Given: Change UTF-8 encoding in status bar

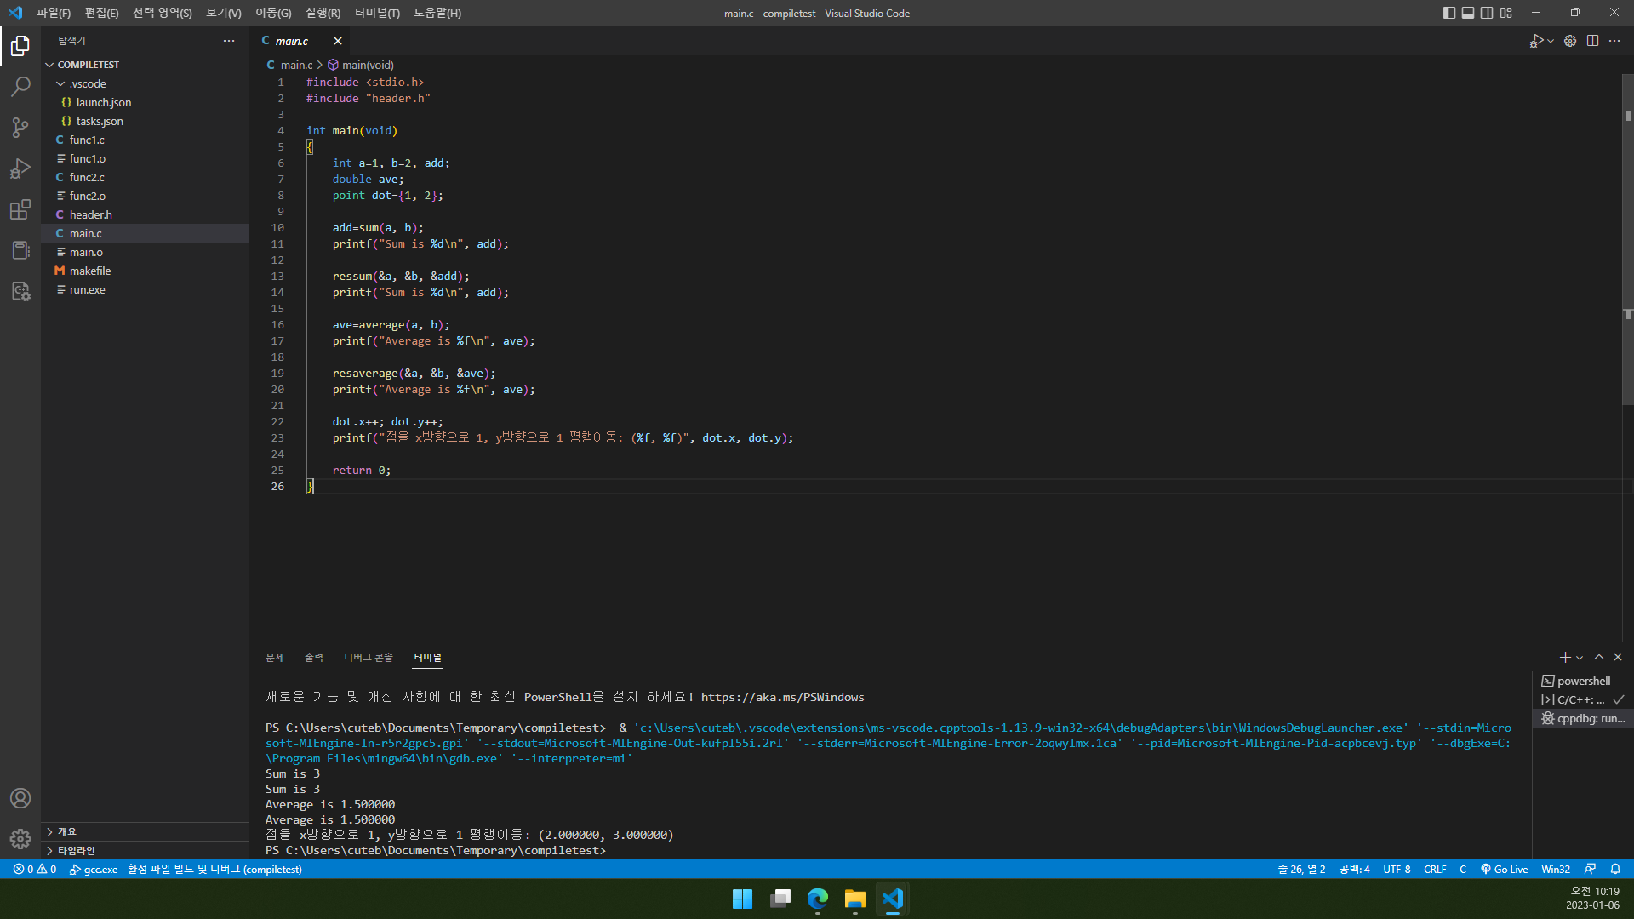Looking at the screenshot, I should tap(1397, 870).
